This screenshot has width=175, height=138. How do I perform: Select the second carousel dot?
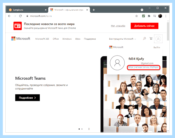[82, 129]
